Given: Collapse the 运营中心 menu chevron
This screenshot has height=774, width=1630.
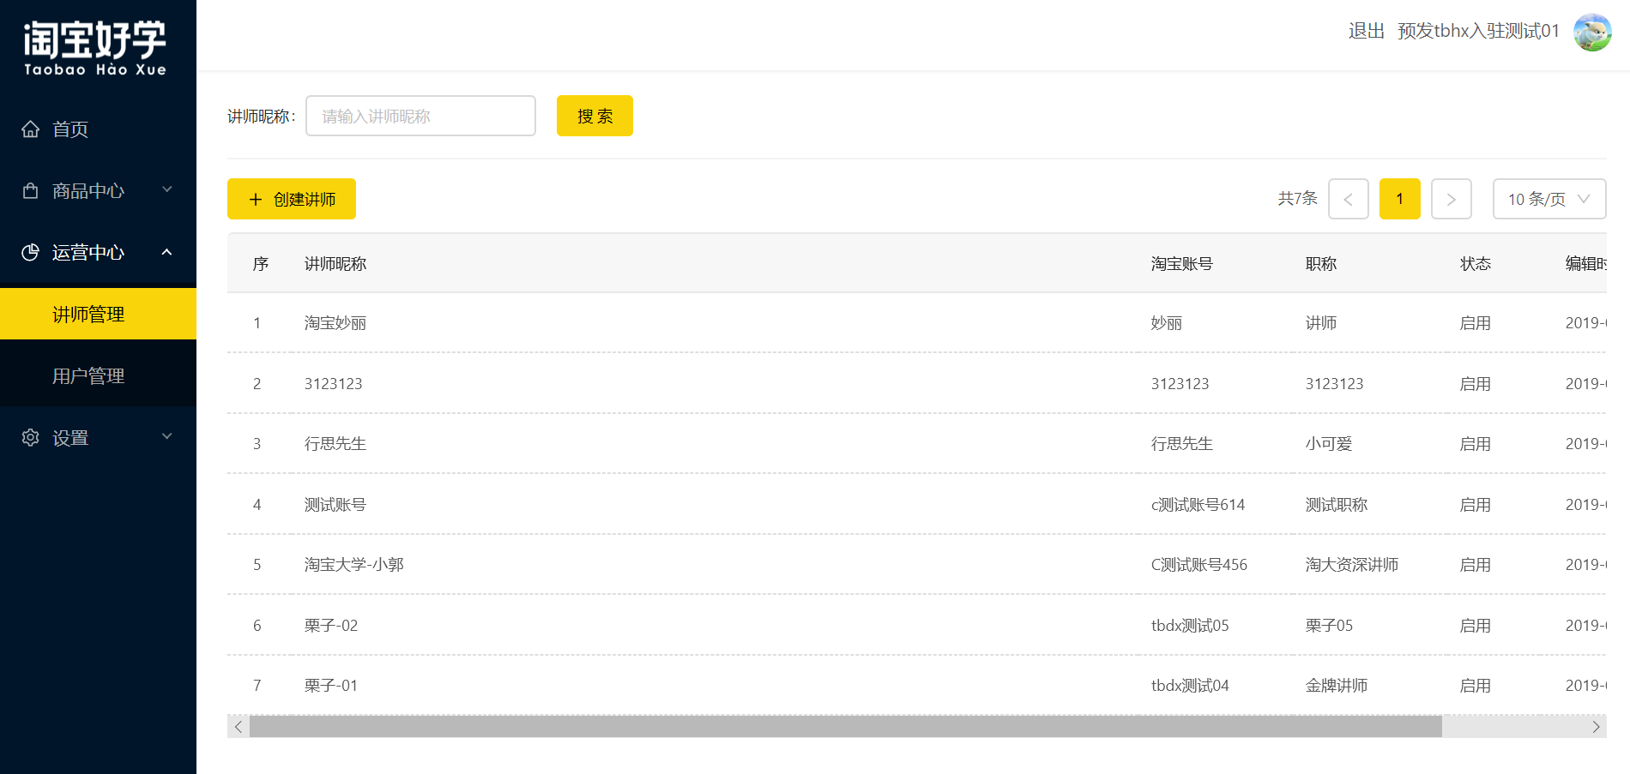Looking at the screenshot, I should (x=167, y=252).
